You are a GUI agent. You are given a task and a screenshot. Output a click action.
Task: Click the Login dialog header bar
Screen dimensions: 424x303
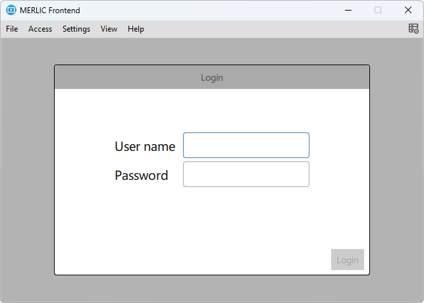pyautogui.click(x=211, y=78)
